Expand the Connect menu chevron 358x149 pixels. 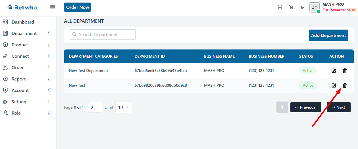tap(49, 56)
